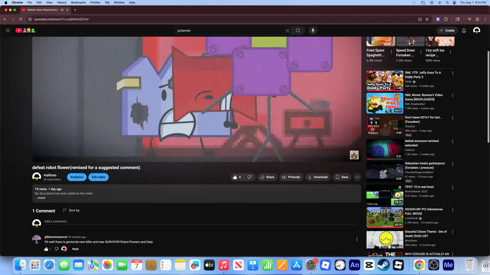
Task: Go to the YouTube home logo
Action: pos(25,30)
